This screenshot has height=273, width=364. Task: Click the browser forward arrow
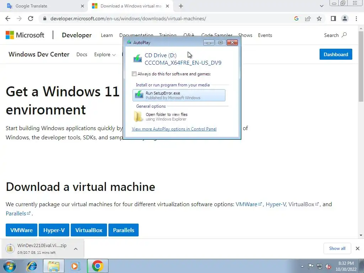click(x=19, y=18)
